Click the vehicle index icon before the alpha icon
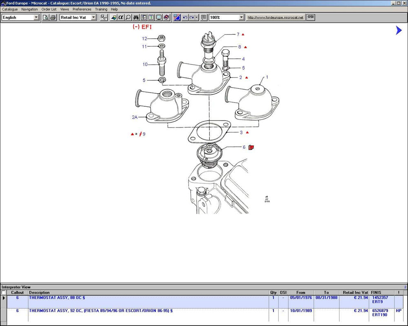 113,18
